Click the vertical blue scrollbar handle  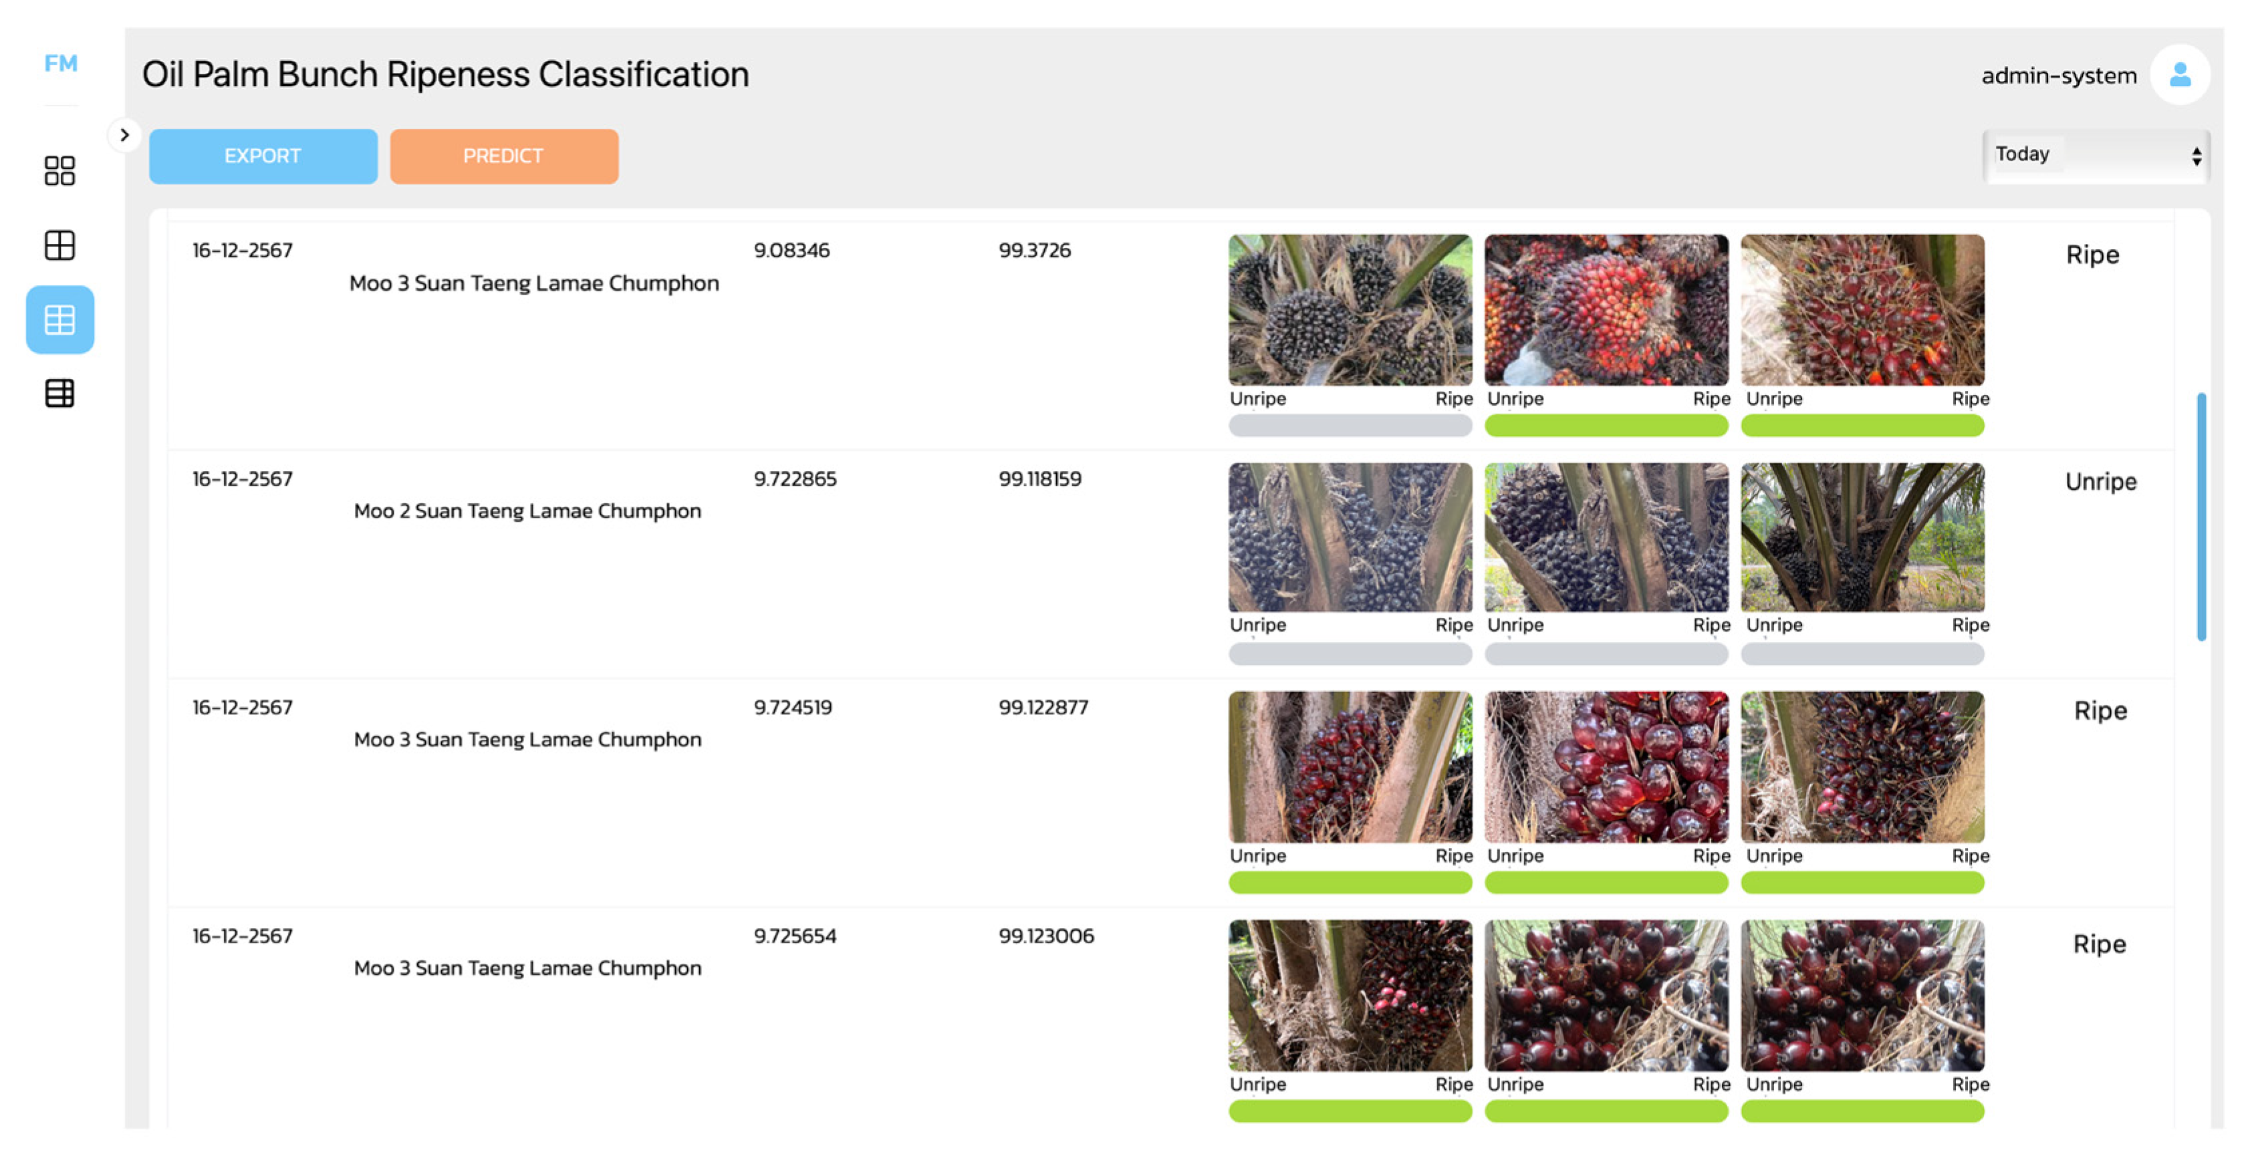pyautogui.click(x=2201, y=516)
